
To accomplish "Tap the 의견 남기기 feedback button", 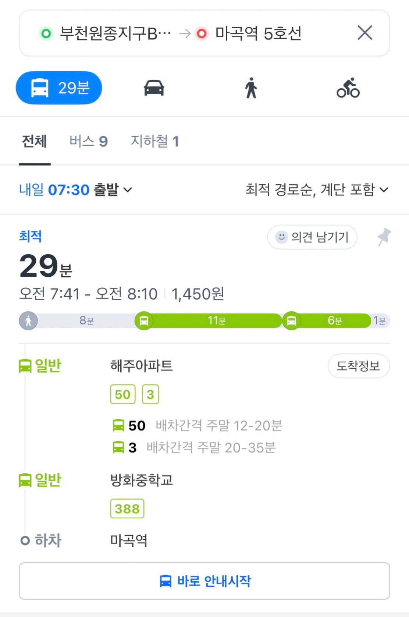I will [312, 237].
